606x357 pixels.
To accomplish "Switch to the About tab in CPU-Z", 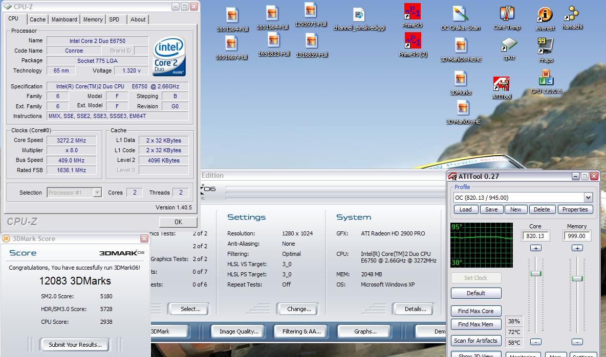I will (138, 19).
